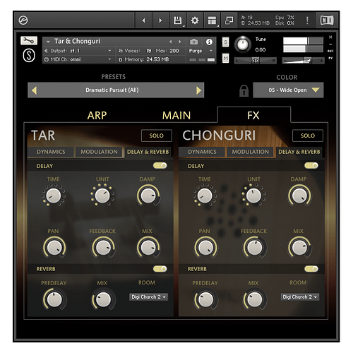353x353 pixels.
Task: Switch to the ARP tab
Action: pyautogui.click(x=97, y=116)
